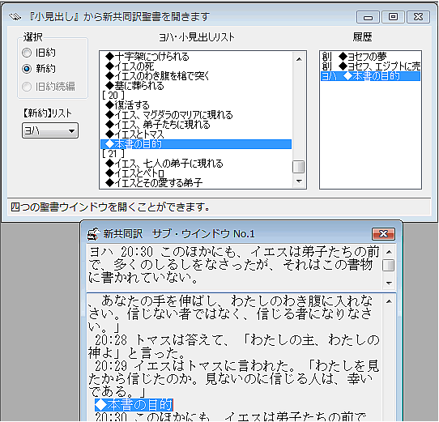
Task: Close the 小見出し main window
Action: [x=418, y=17]
